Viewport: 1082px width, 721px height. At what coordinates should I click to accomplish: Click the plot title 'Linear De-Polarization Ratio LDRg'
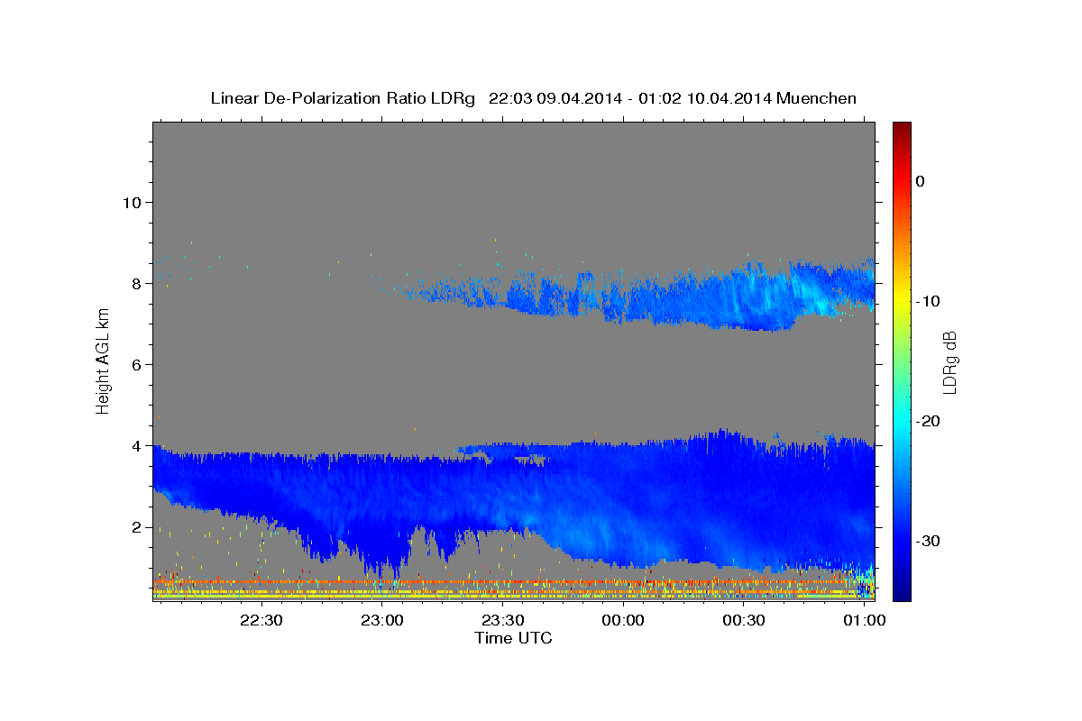(343, 98)
